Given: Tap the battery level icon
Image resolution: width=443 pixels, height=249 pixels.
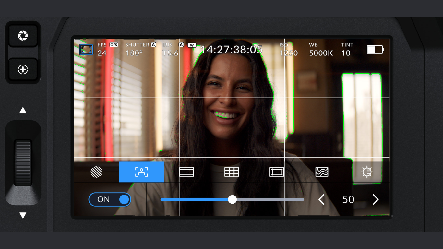Looking at the screenshot, I should point(375,50).
